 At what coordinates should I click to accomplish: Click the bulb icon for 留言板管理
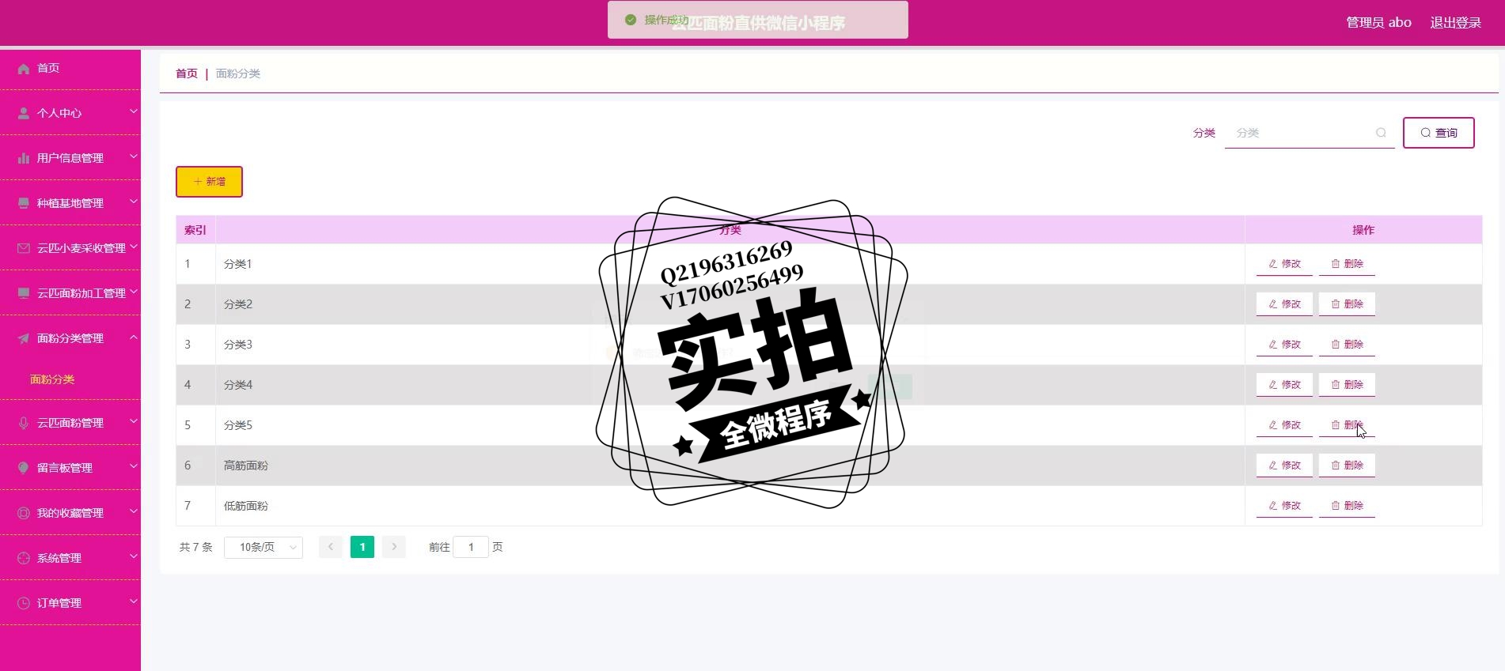pyautogui.click(x=24, y=469)
